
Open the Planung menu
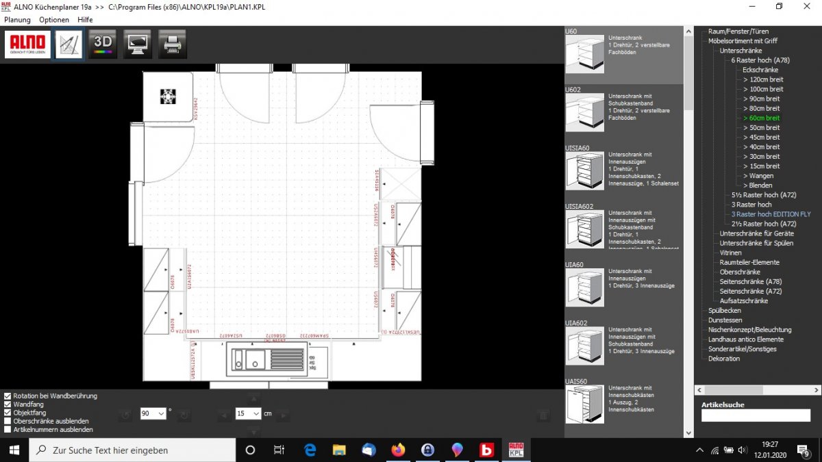point(17,20)
